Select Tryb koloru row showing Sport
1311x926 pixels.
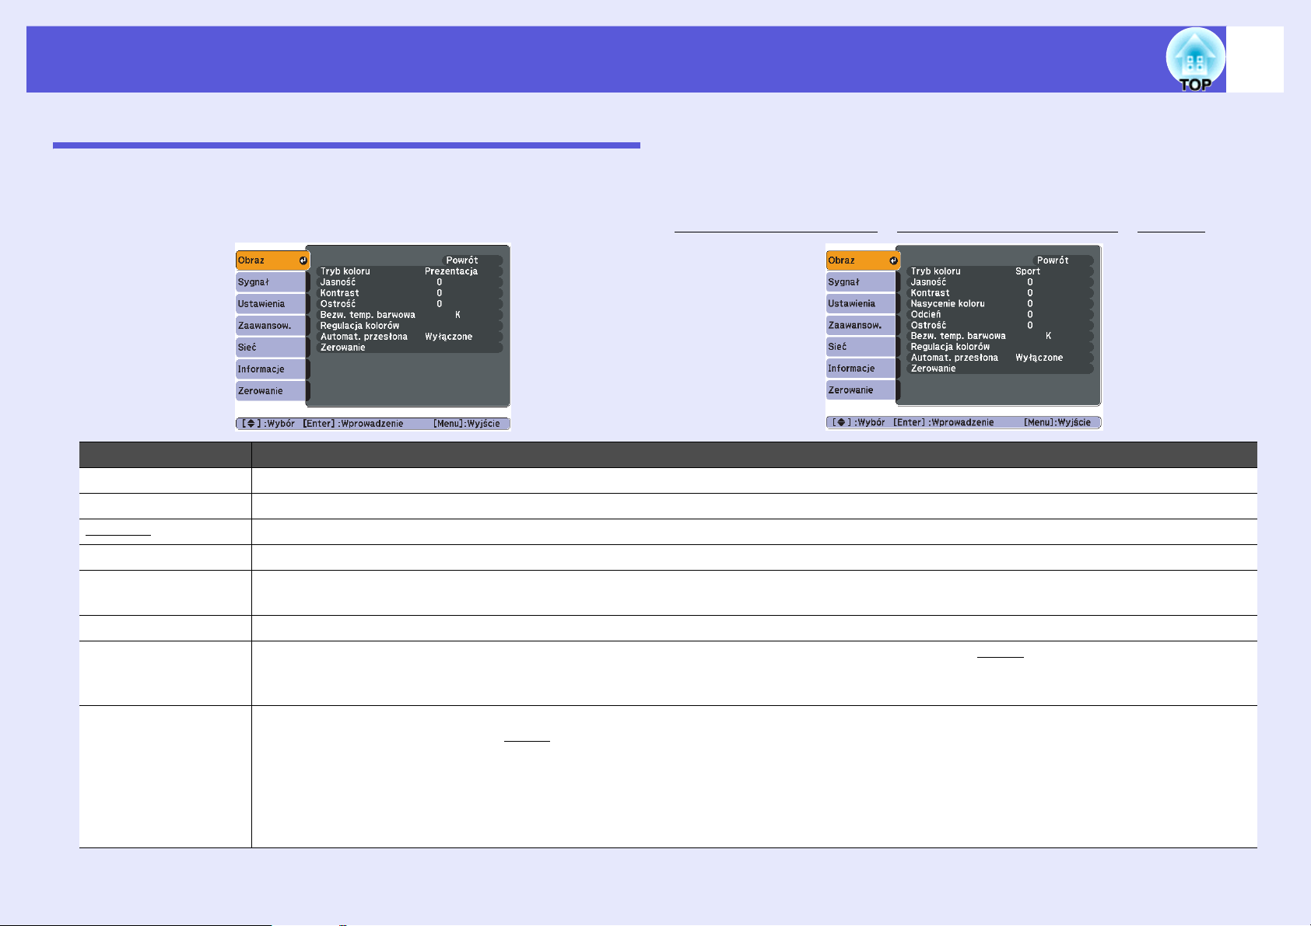1001,271
